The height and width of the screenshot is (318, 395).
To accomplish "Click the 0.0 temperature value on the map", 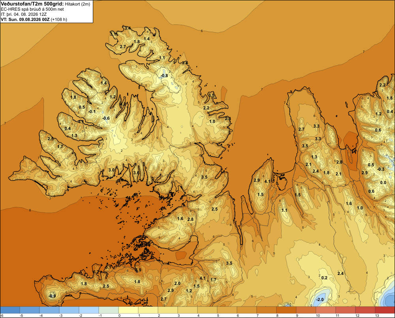I will (383, 183).
